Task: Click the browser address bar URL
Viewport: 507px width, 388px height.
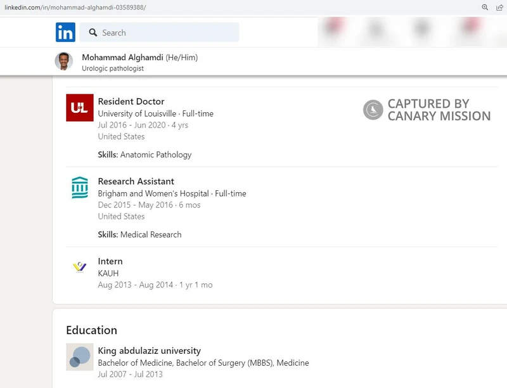Action: pos(76,8)
